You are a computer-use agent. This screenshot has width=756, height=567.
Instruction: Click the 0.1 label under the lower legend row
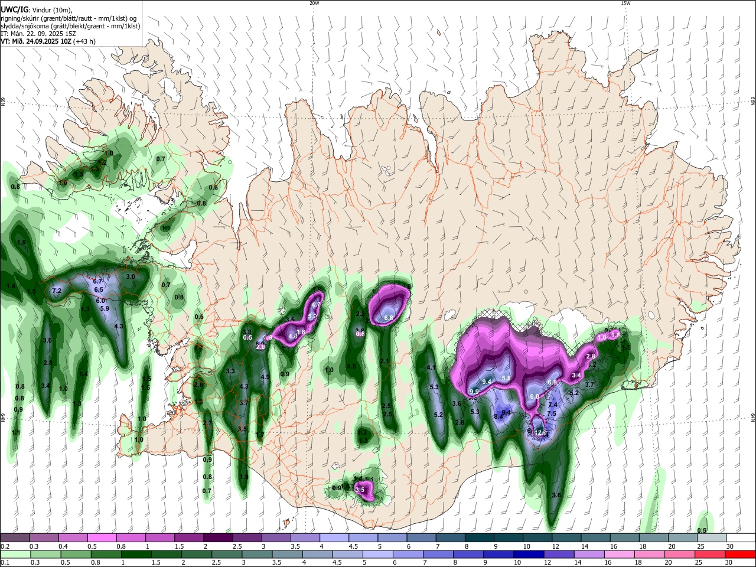click(x=5, y=562)
